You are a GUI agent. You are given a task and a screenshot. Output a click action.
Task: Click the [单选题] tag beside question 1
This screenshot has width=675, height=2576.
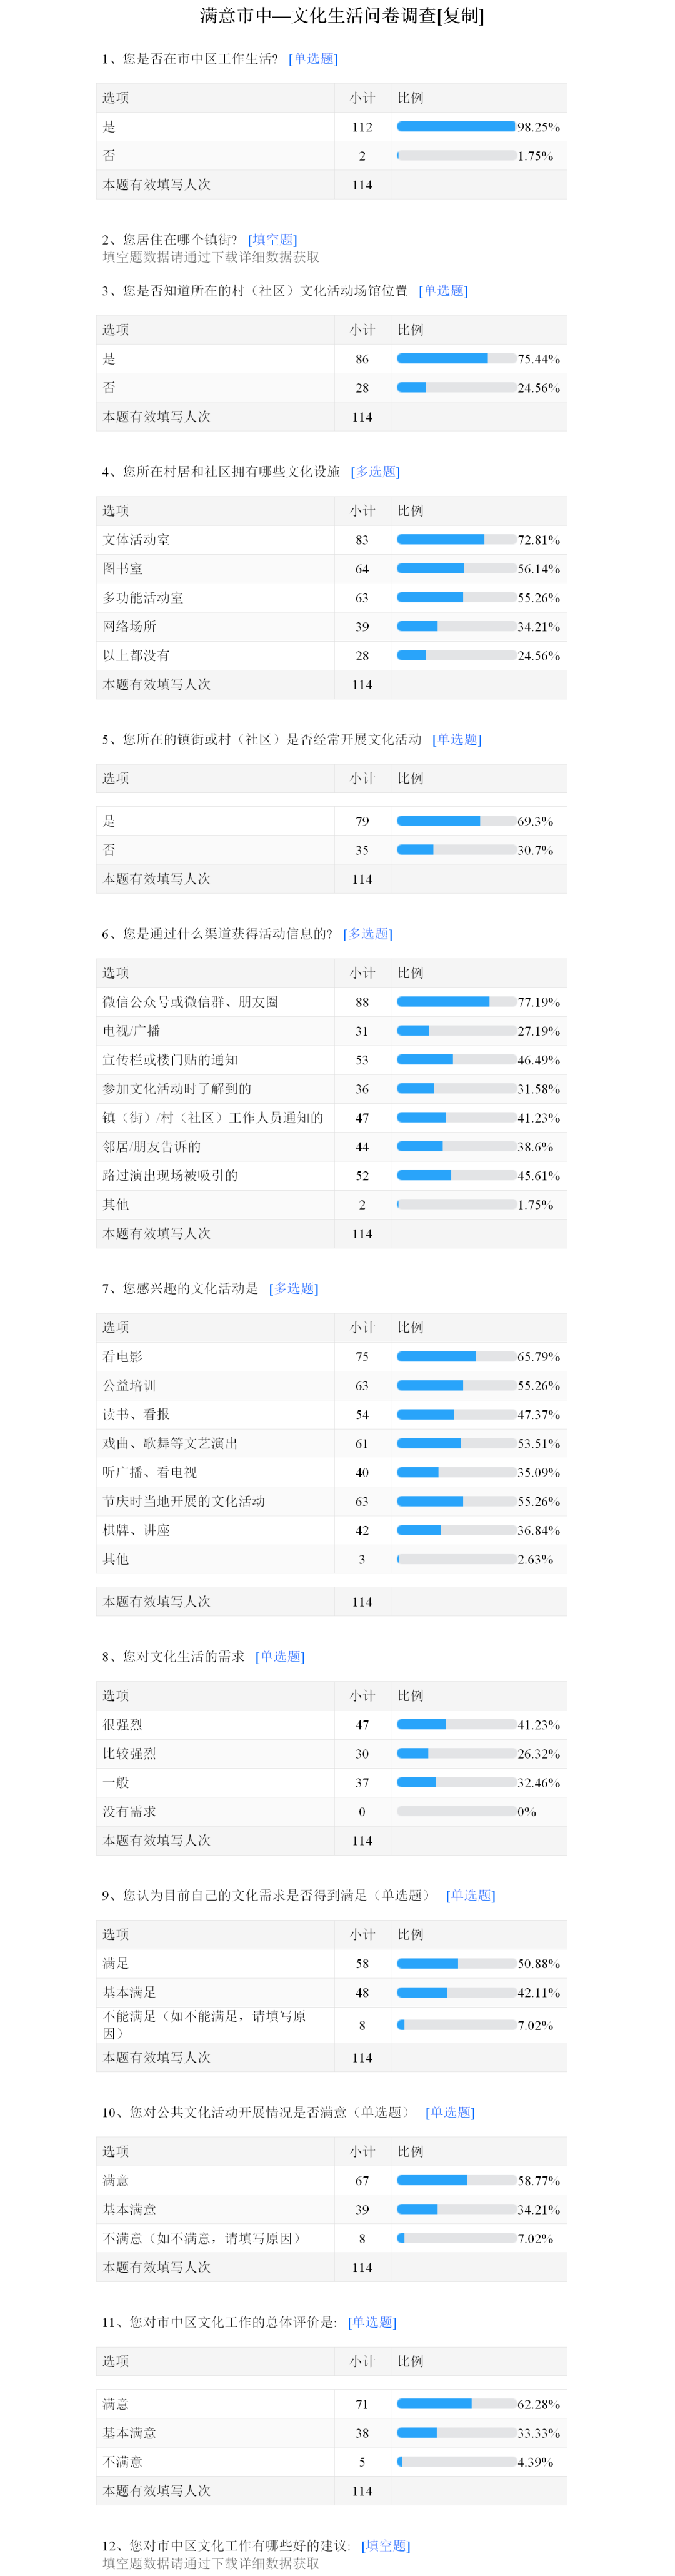313,59
